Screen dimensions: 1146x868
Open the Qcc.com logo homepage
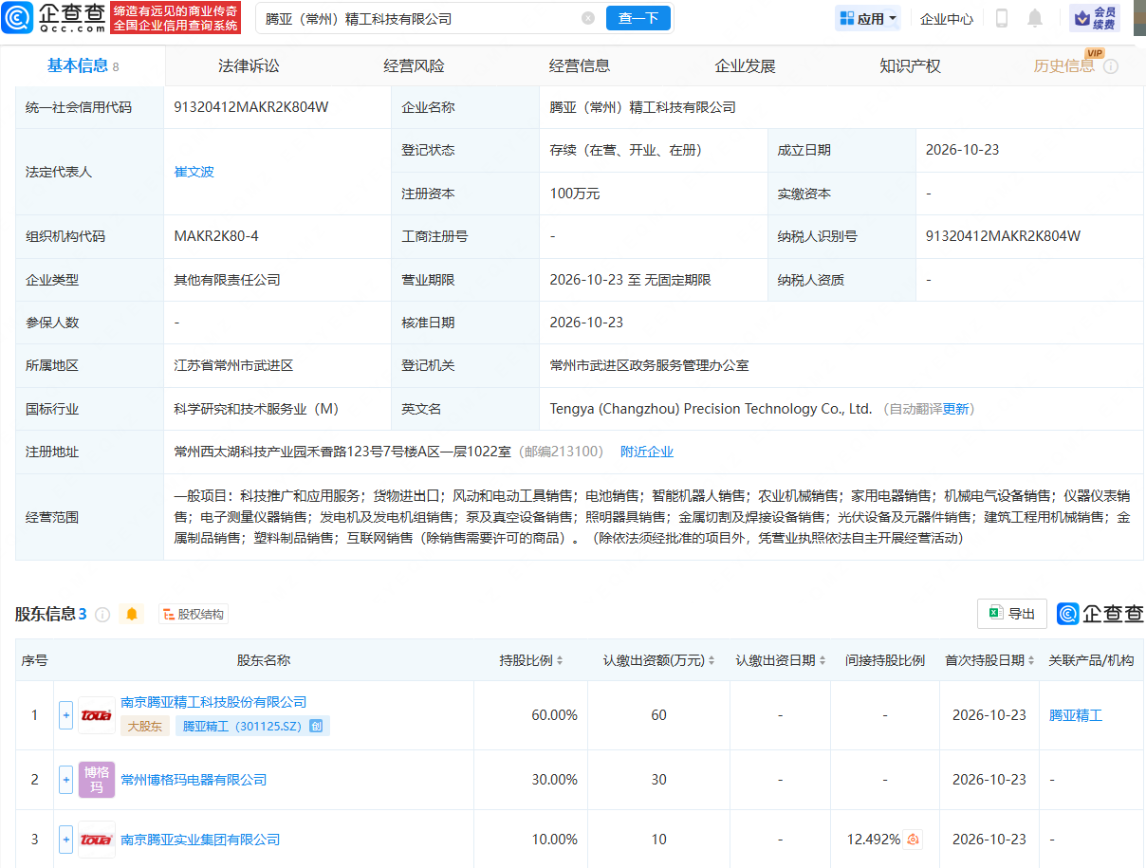point(53,18)
